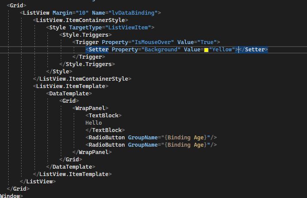Click the "Hello" text content
Viewport: 307px width, 198px height.
[94, 123]
